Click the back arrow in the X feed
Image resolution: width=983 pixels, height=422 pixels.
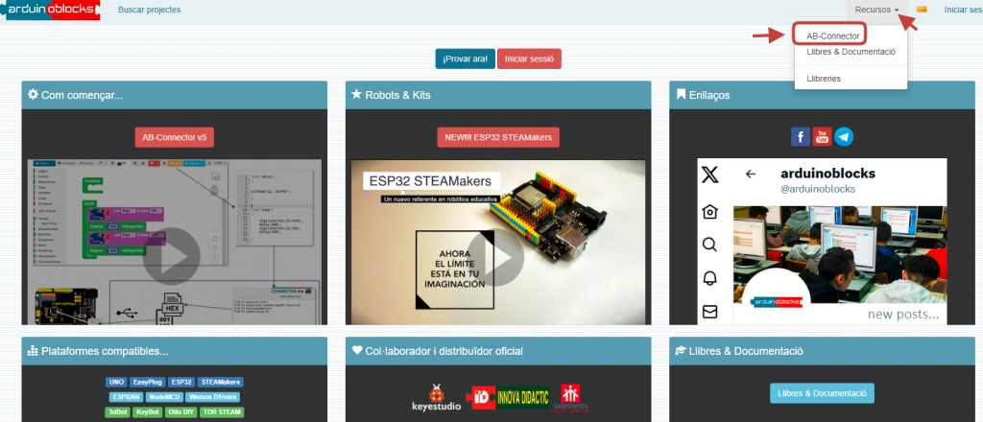point(751,174)
